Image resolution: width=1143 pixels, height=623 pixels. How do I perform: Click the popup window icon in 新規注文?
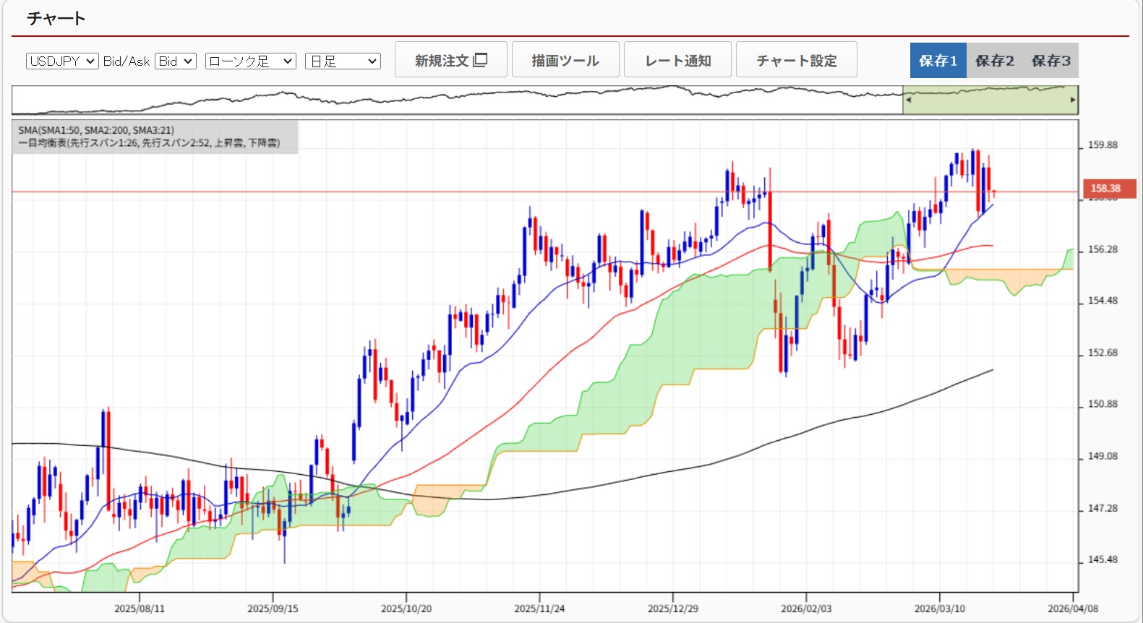coord(480,60)
